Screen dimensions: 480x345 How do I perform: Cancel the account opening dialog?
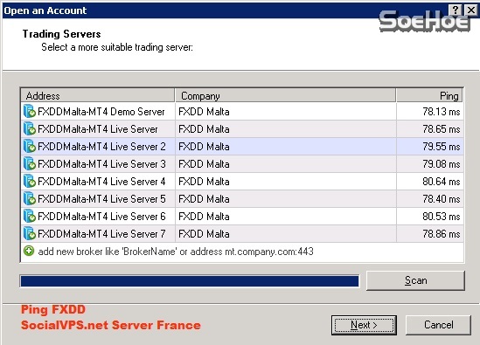[438, 325]
